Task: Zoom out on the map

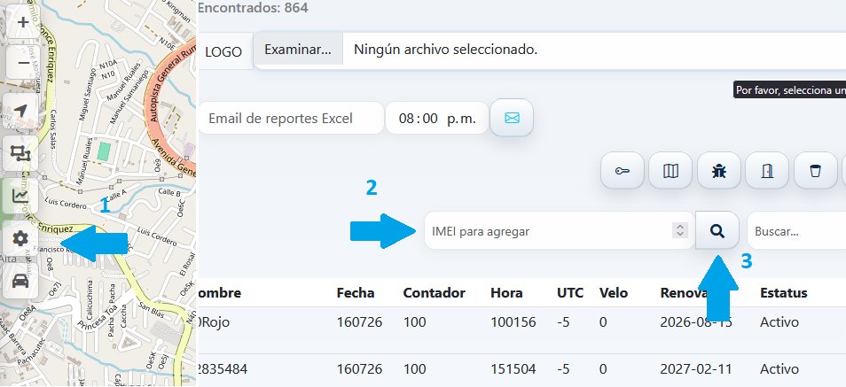Action: [x=23, y=63]
